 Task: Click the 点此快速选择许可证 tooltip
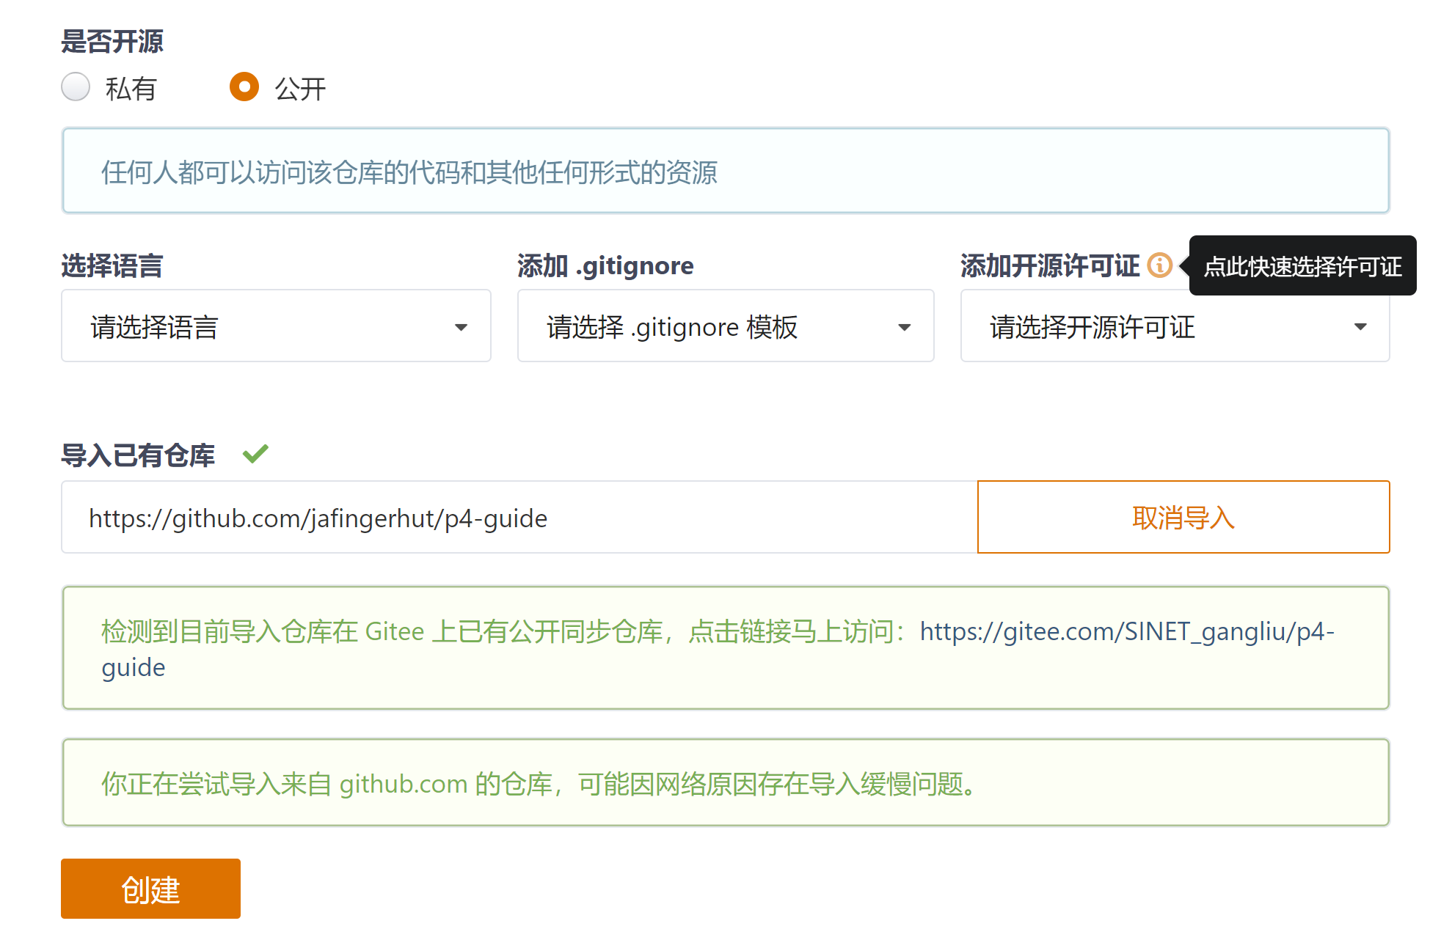point(1302,266)
